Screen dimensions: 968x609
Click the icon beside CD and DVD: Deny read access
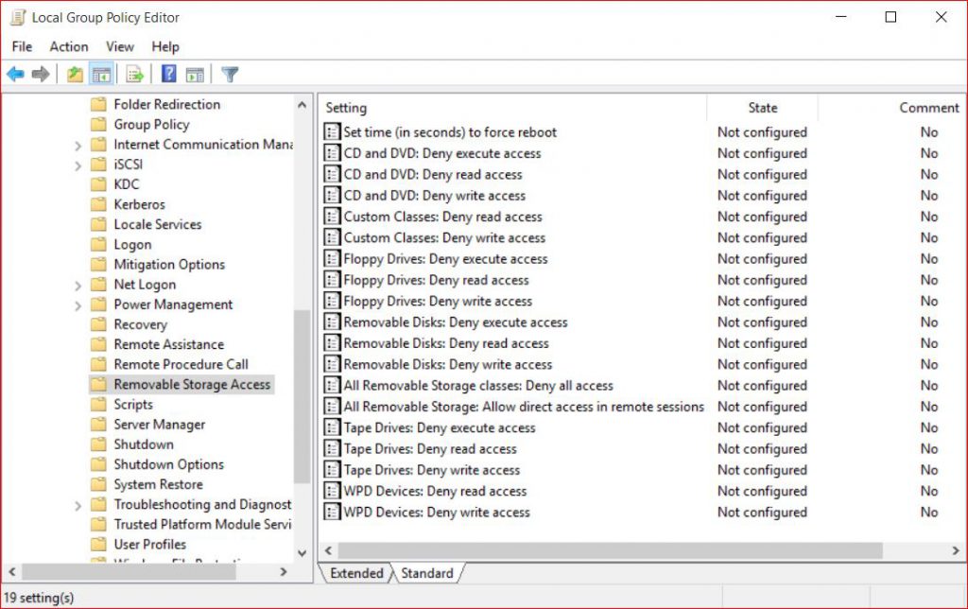pyautogui.click(x=332, y=174)
